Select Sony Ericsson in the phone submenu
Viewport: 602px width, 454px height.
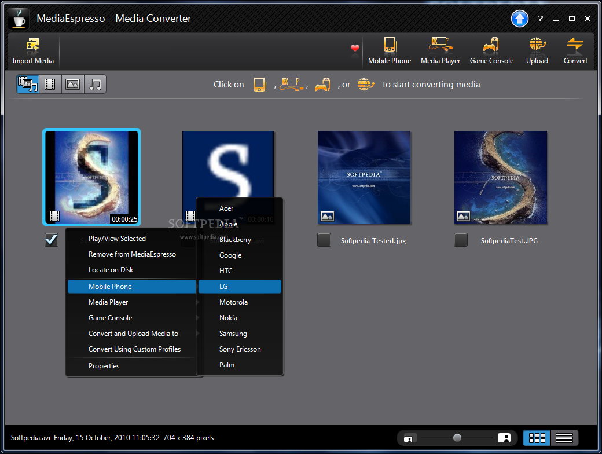coord(240,349)
